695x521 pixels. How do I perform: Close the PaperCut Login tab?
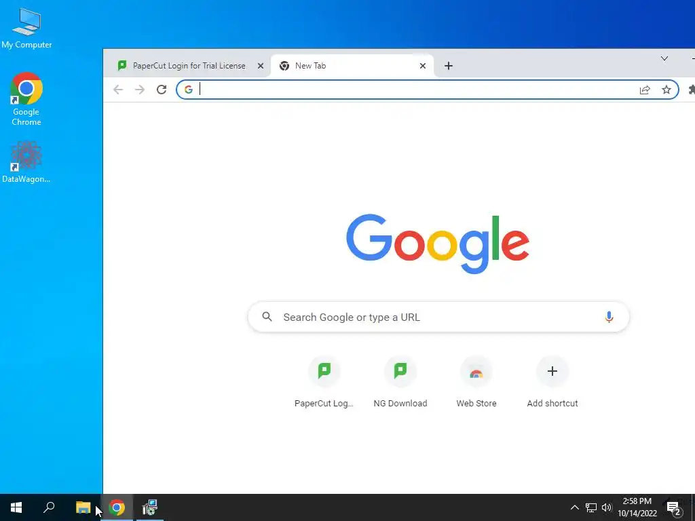pos(261,66)
